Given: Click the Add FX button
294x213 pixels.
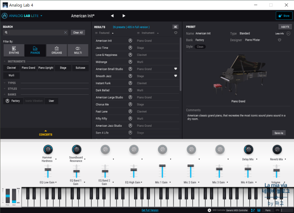Looking at the screenshot, I should coord(285,27).
